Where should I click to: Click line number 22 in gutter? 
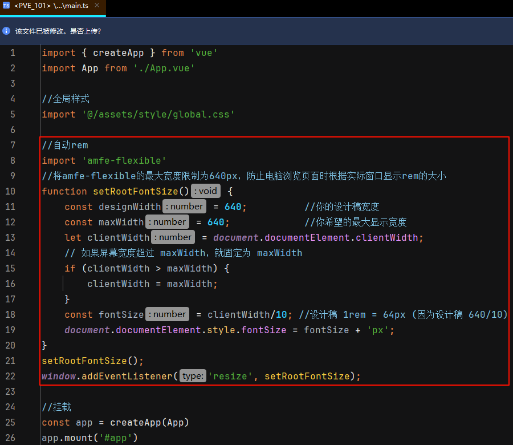[10, 376]
